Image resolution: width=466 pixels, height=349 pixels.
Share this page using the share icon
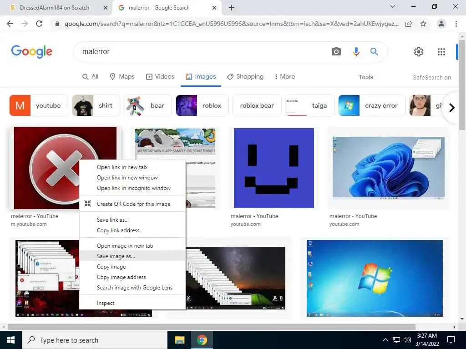(x=409, y=24)
